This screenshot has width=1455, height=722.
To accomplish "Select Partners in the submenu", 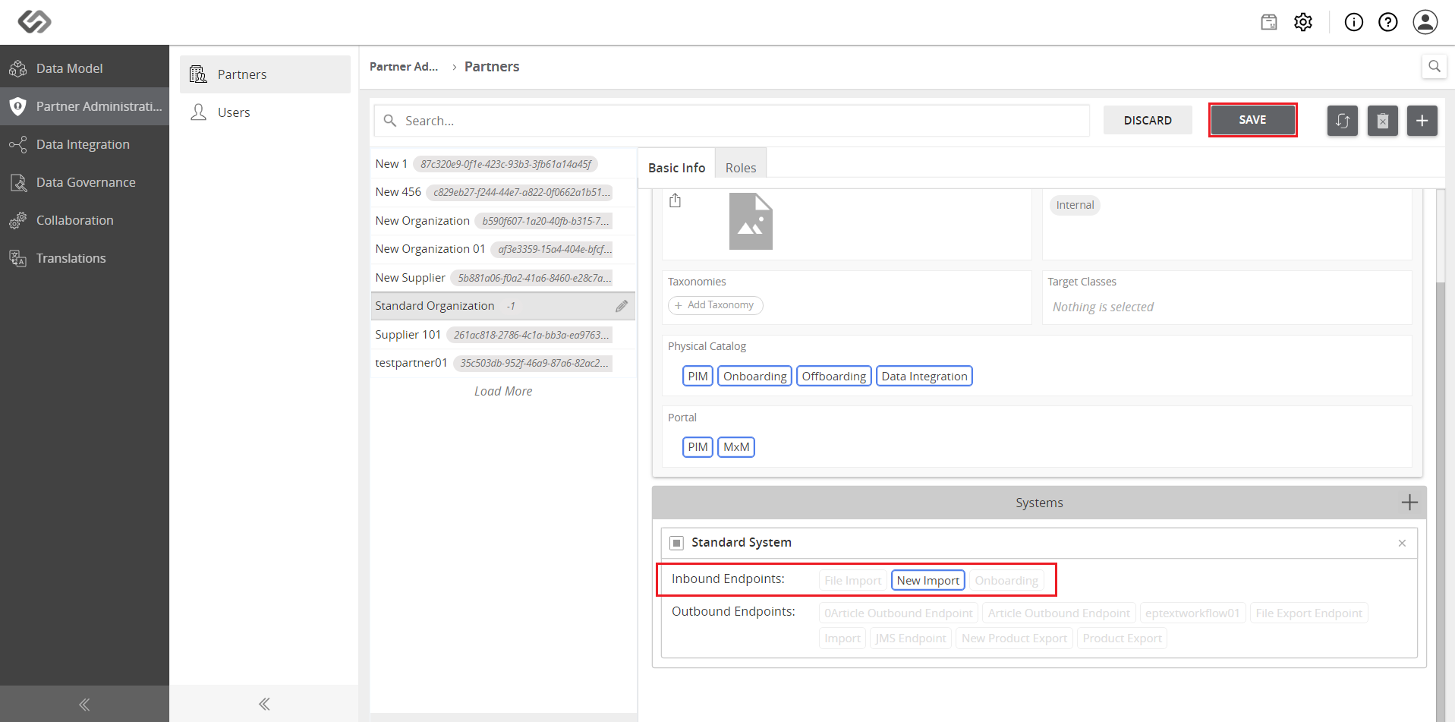I will 265,74.
